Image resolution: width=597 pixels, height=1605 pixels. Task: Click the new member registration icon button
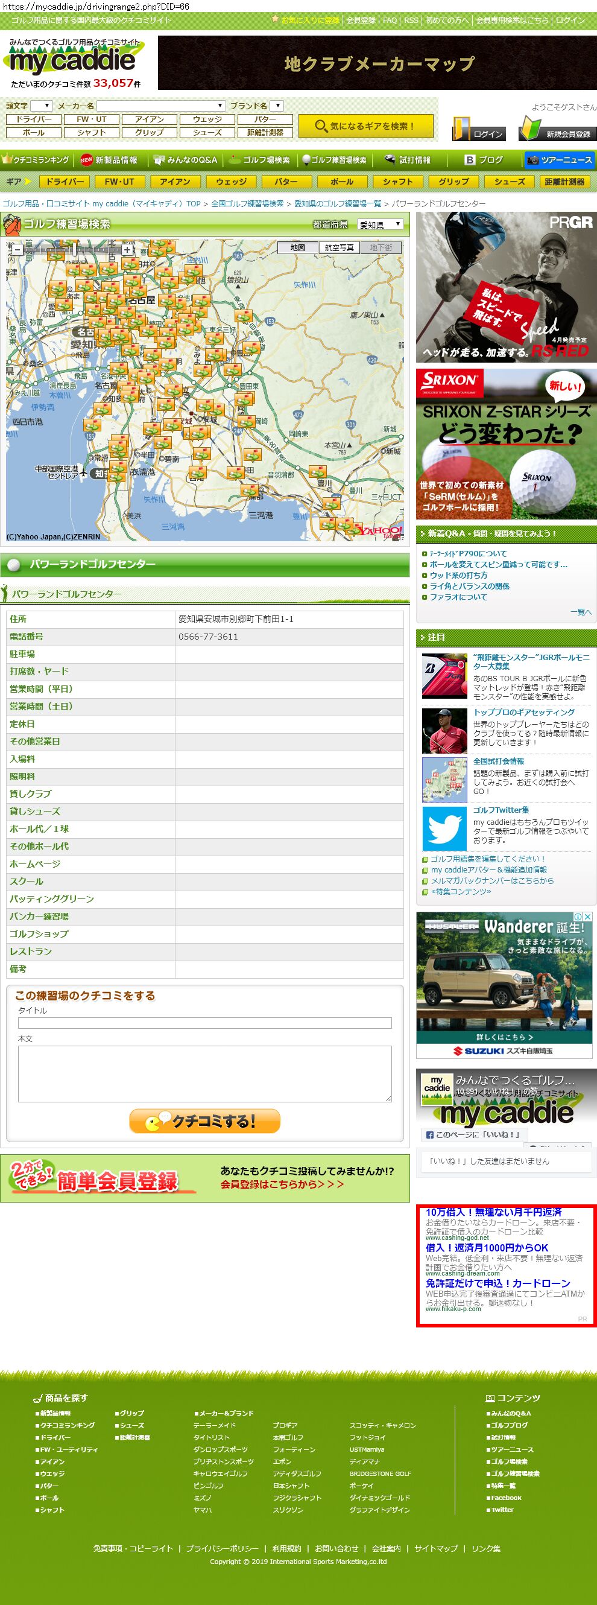pos(557,129)
